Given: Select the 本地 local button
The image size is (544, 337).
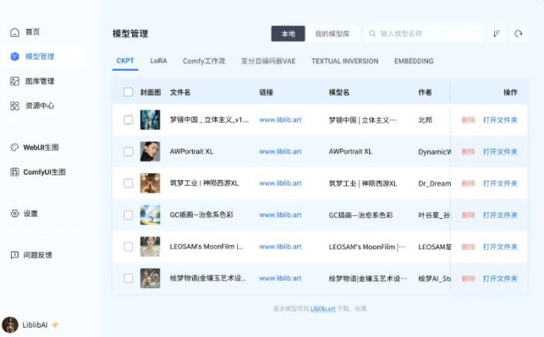Looking at the screenshot, I should 288,33.
